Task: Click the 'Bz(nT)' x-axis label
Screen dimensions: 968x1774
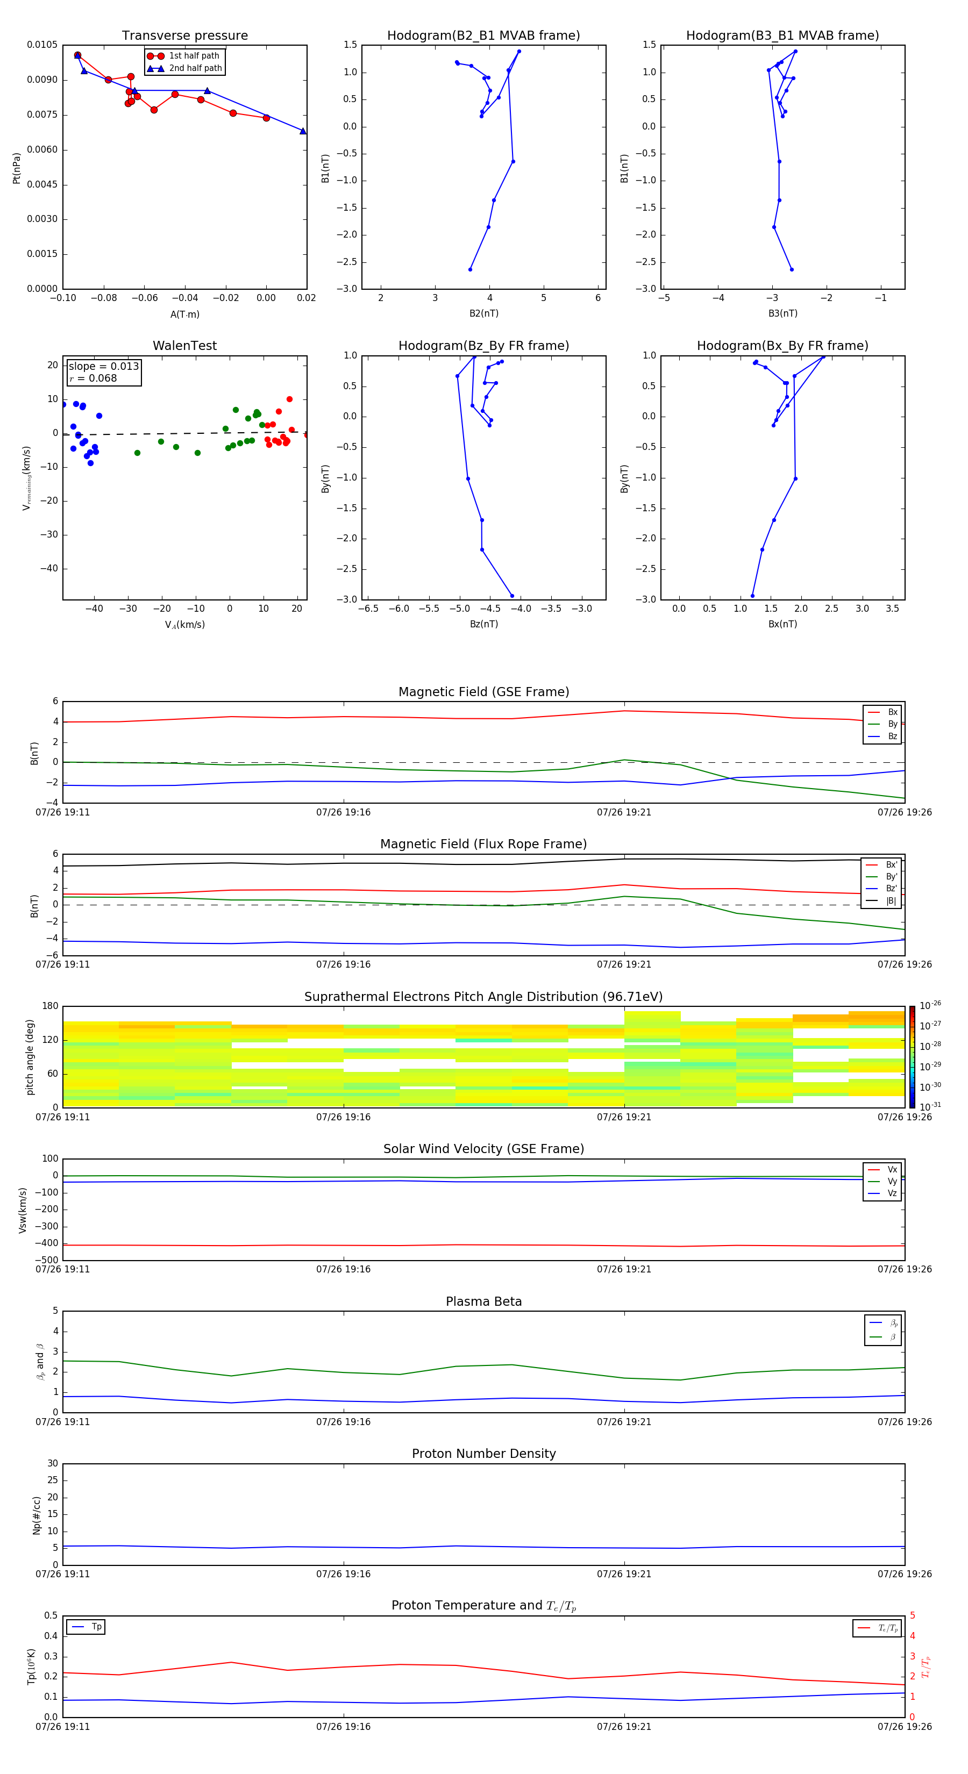Action: 483,624
